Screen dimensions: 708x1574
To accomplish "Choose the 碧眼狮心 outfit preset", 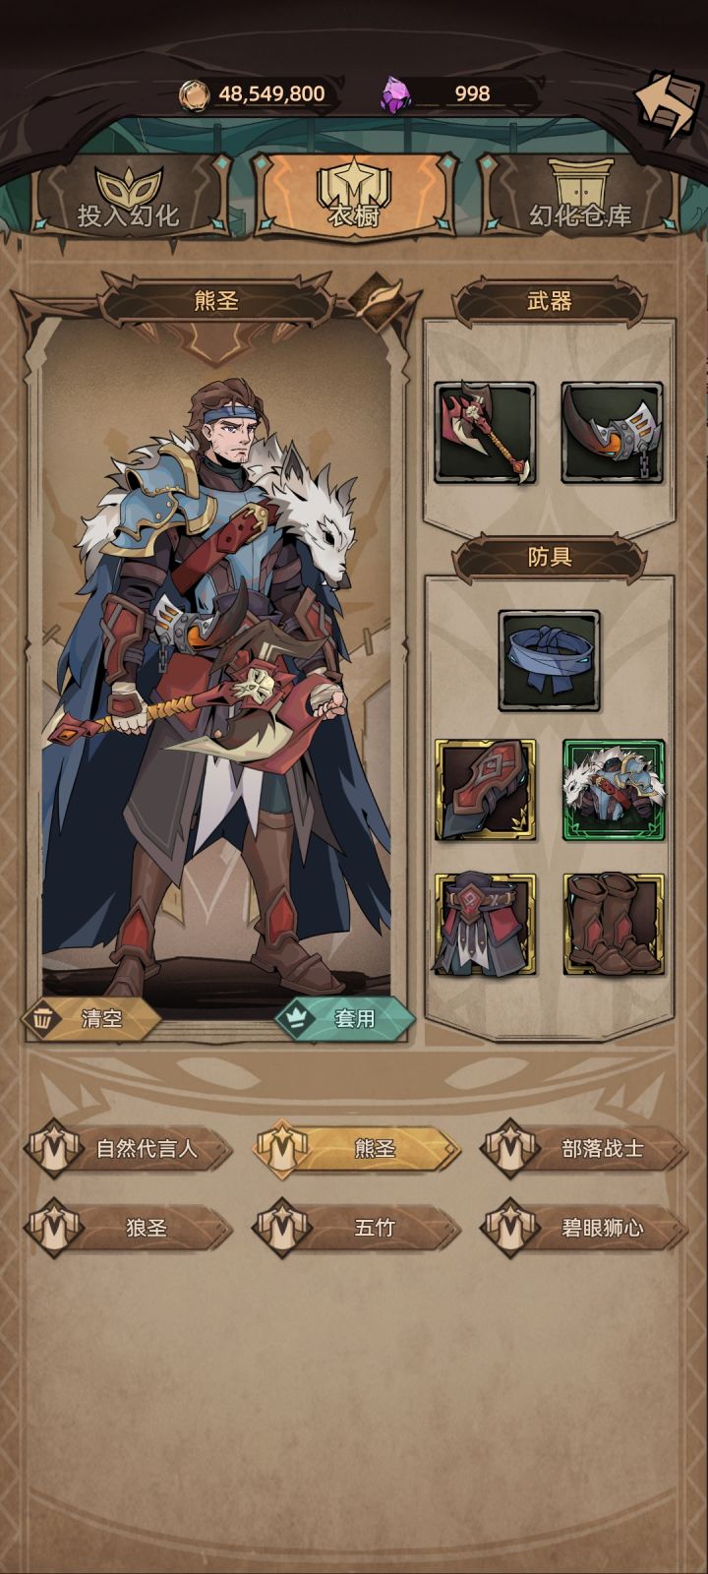I will pyautogui.click(x=584, y=1228).
